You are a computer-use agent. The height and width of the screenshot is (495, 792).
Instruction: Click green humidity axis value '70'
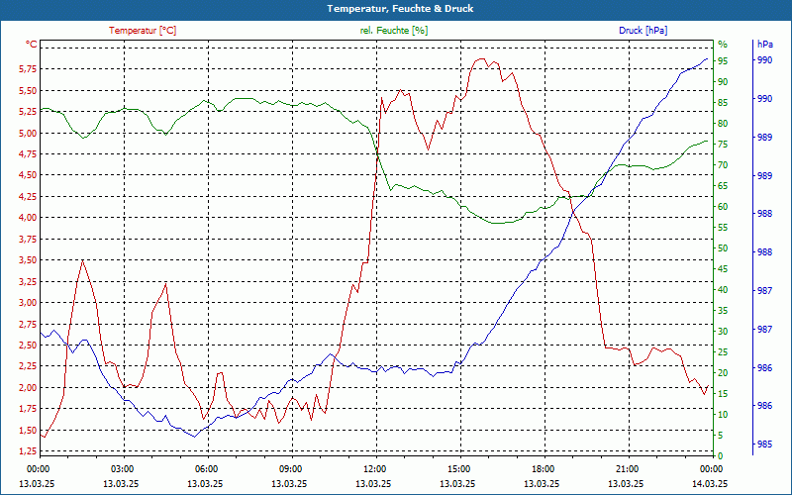(x=723, y=165)
